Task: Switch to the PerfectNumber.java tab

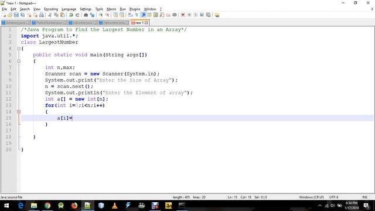Action: coord(49,23)
